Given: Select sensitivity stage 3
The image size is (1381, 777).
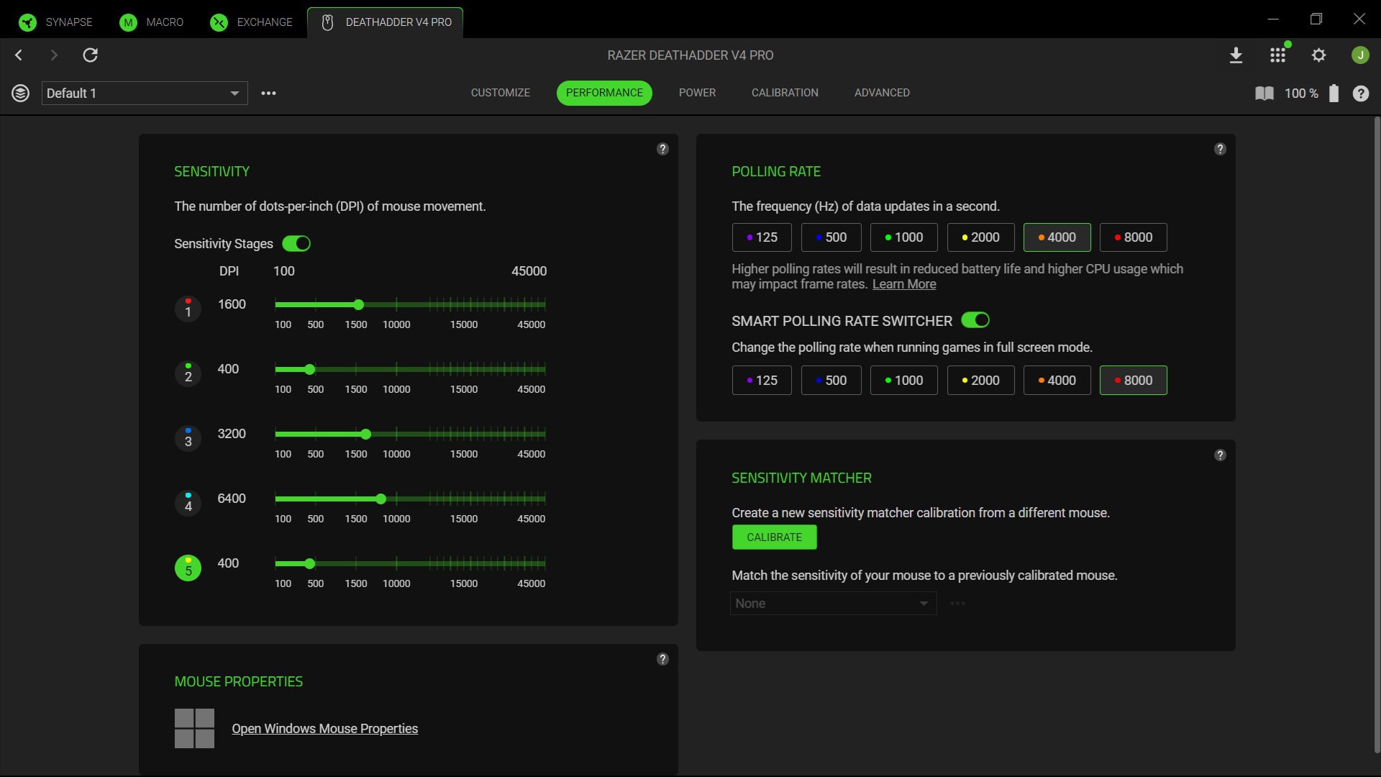Looking at the screenshot, I should point(188,438).
